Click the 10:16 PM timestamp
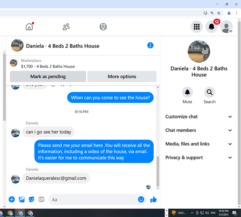241x217 pixels. click(x=81, y=112)
